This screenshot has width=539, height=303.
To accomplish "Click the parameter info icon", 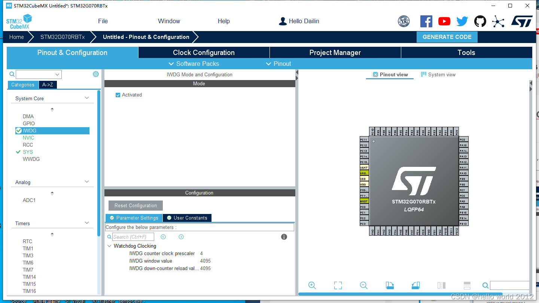I will 284,237.
